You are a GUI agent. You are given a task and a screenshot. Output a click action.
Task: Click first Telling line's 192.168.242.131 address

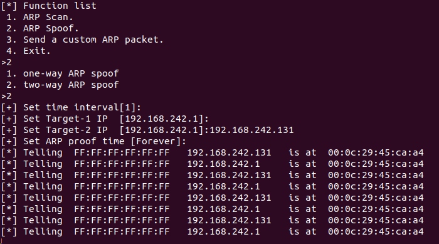(229, 152)
